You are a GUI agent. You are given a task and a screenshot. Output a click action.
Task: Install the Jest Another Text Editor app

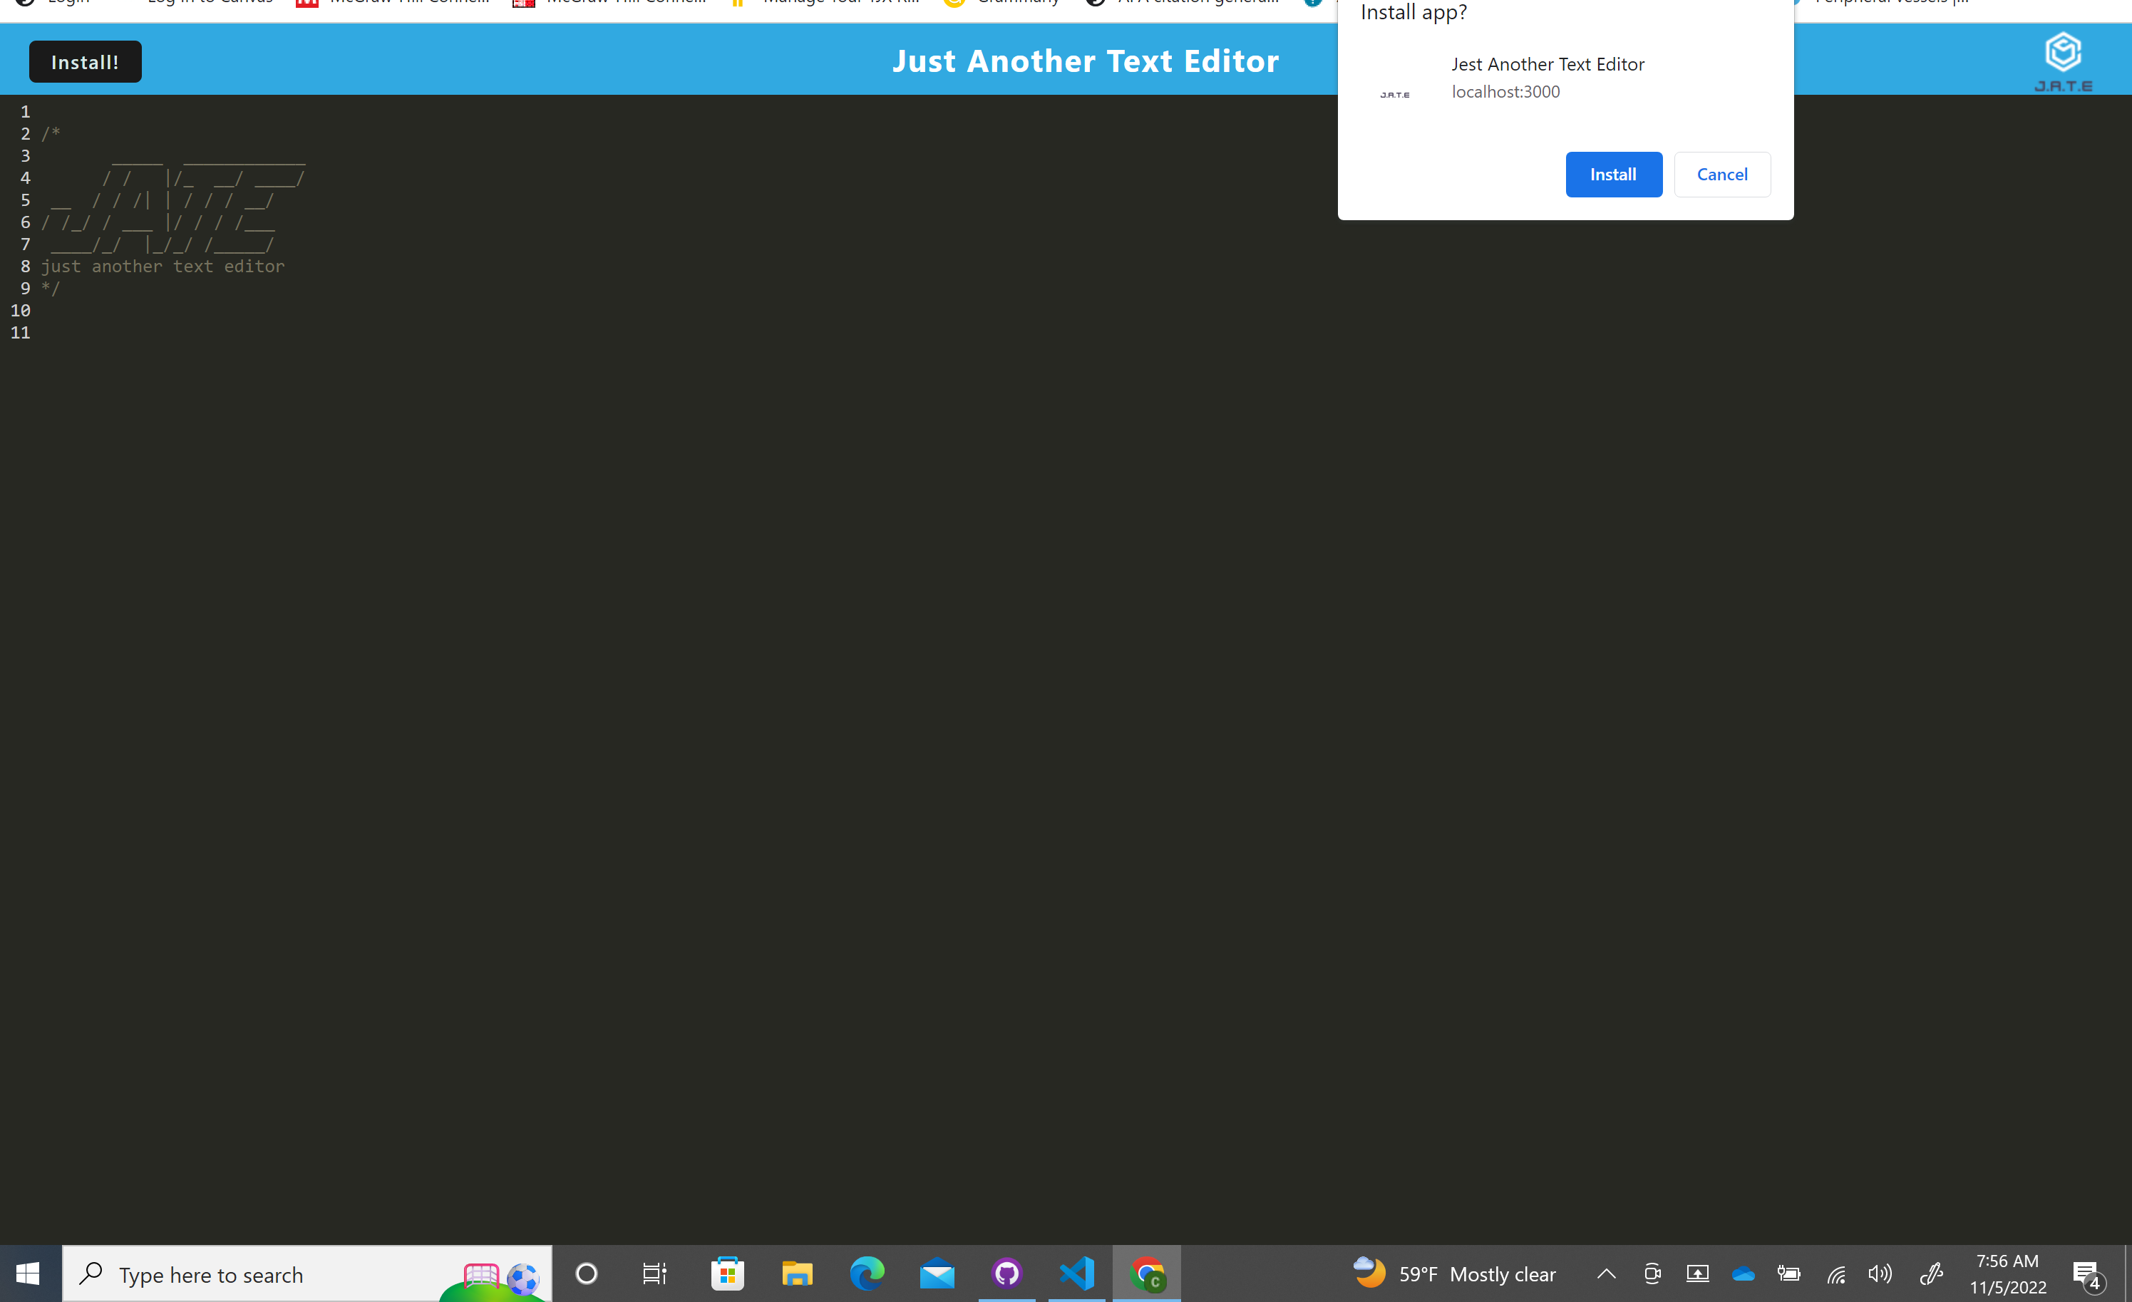1613,174
